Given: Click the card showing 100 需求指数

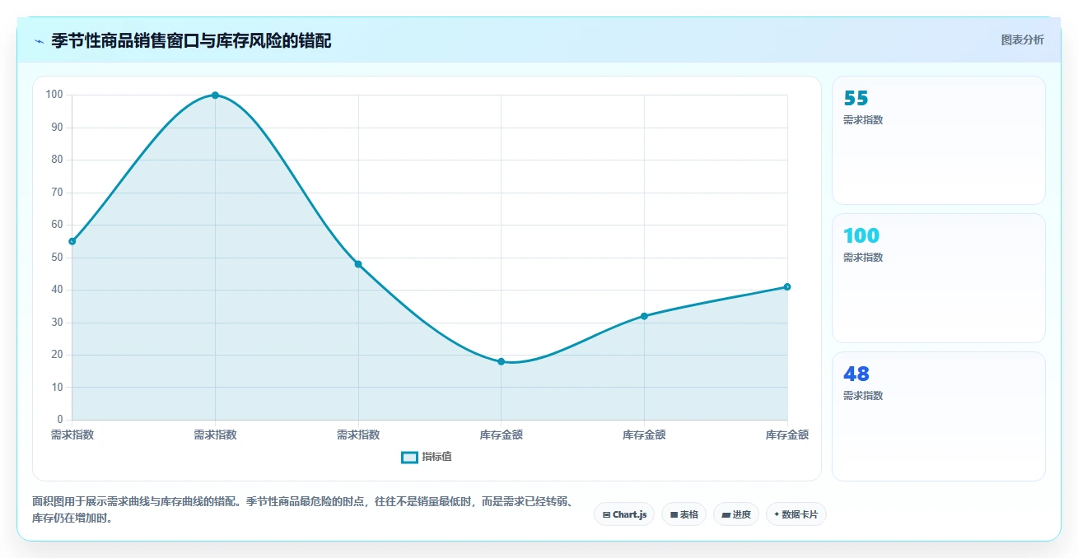Looking at the screenshot, I should pyautogui.click(x=939, y=278).
